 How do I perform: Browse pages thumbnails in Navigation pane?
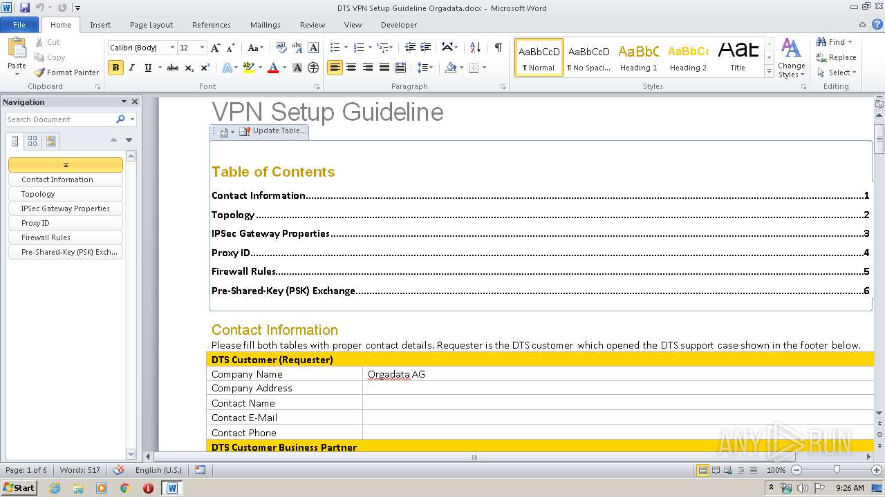[x=32, y=142]
